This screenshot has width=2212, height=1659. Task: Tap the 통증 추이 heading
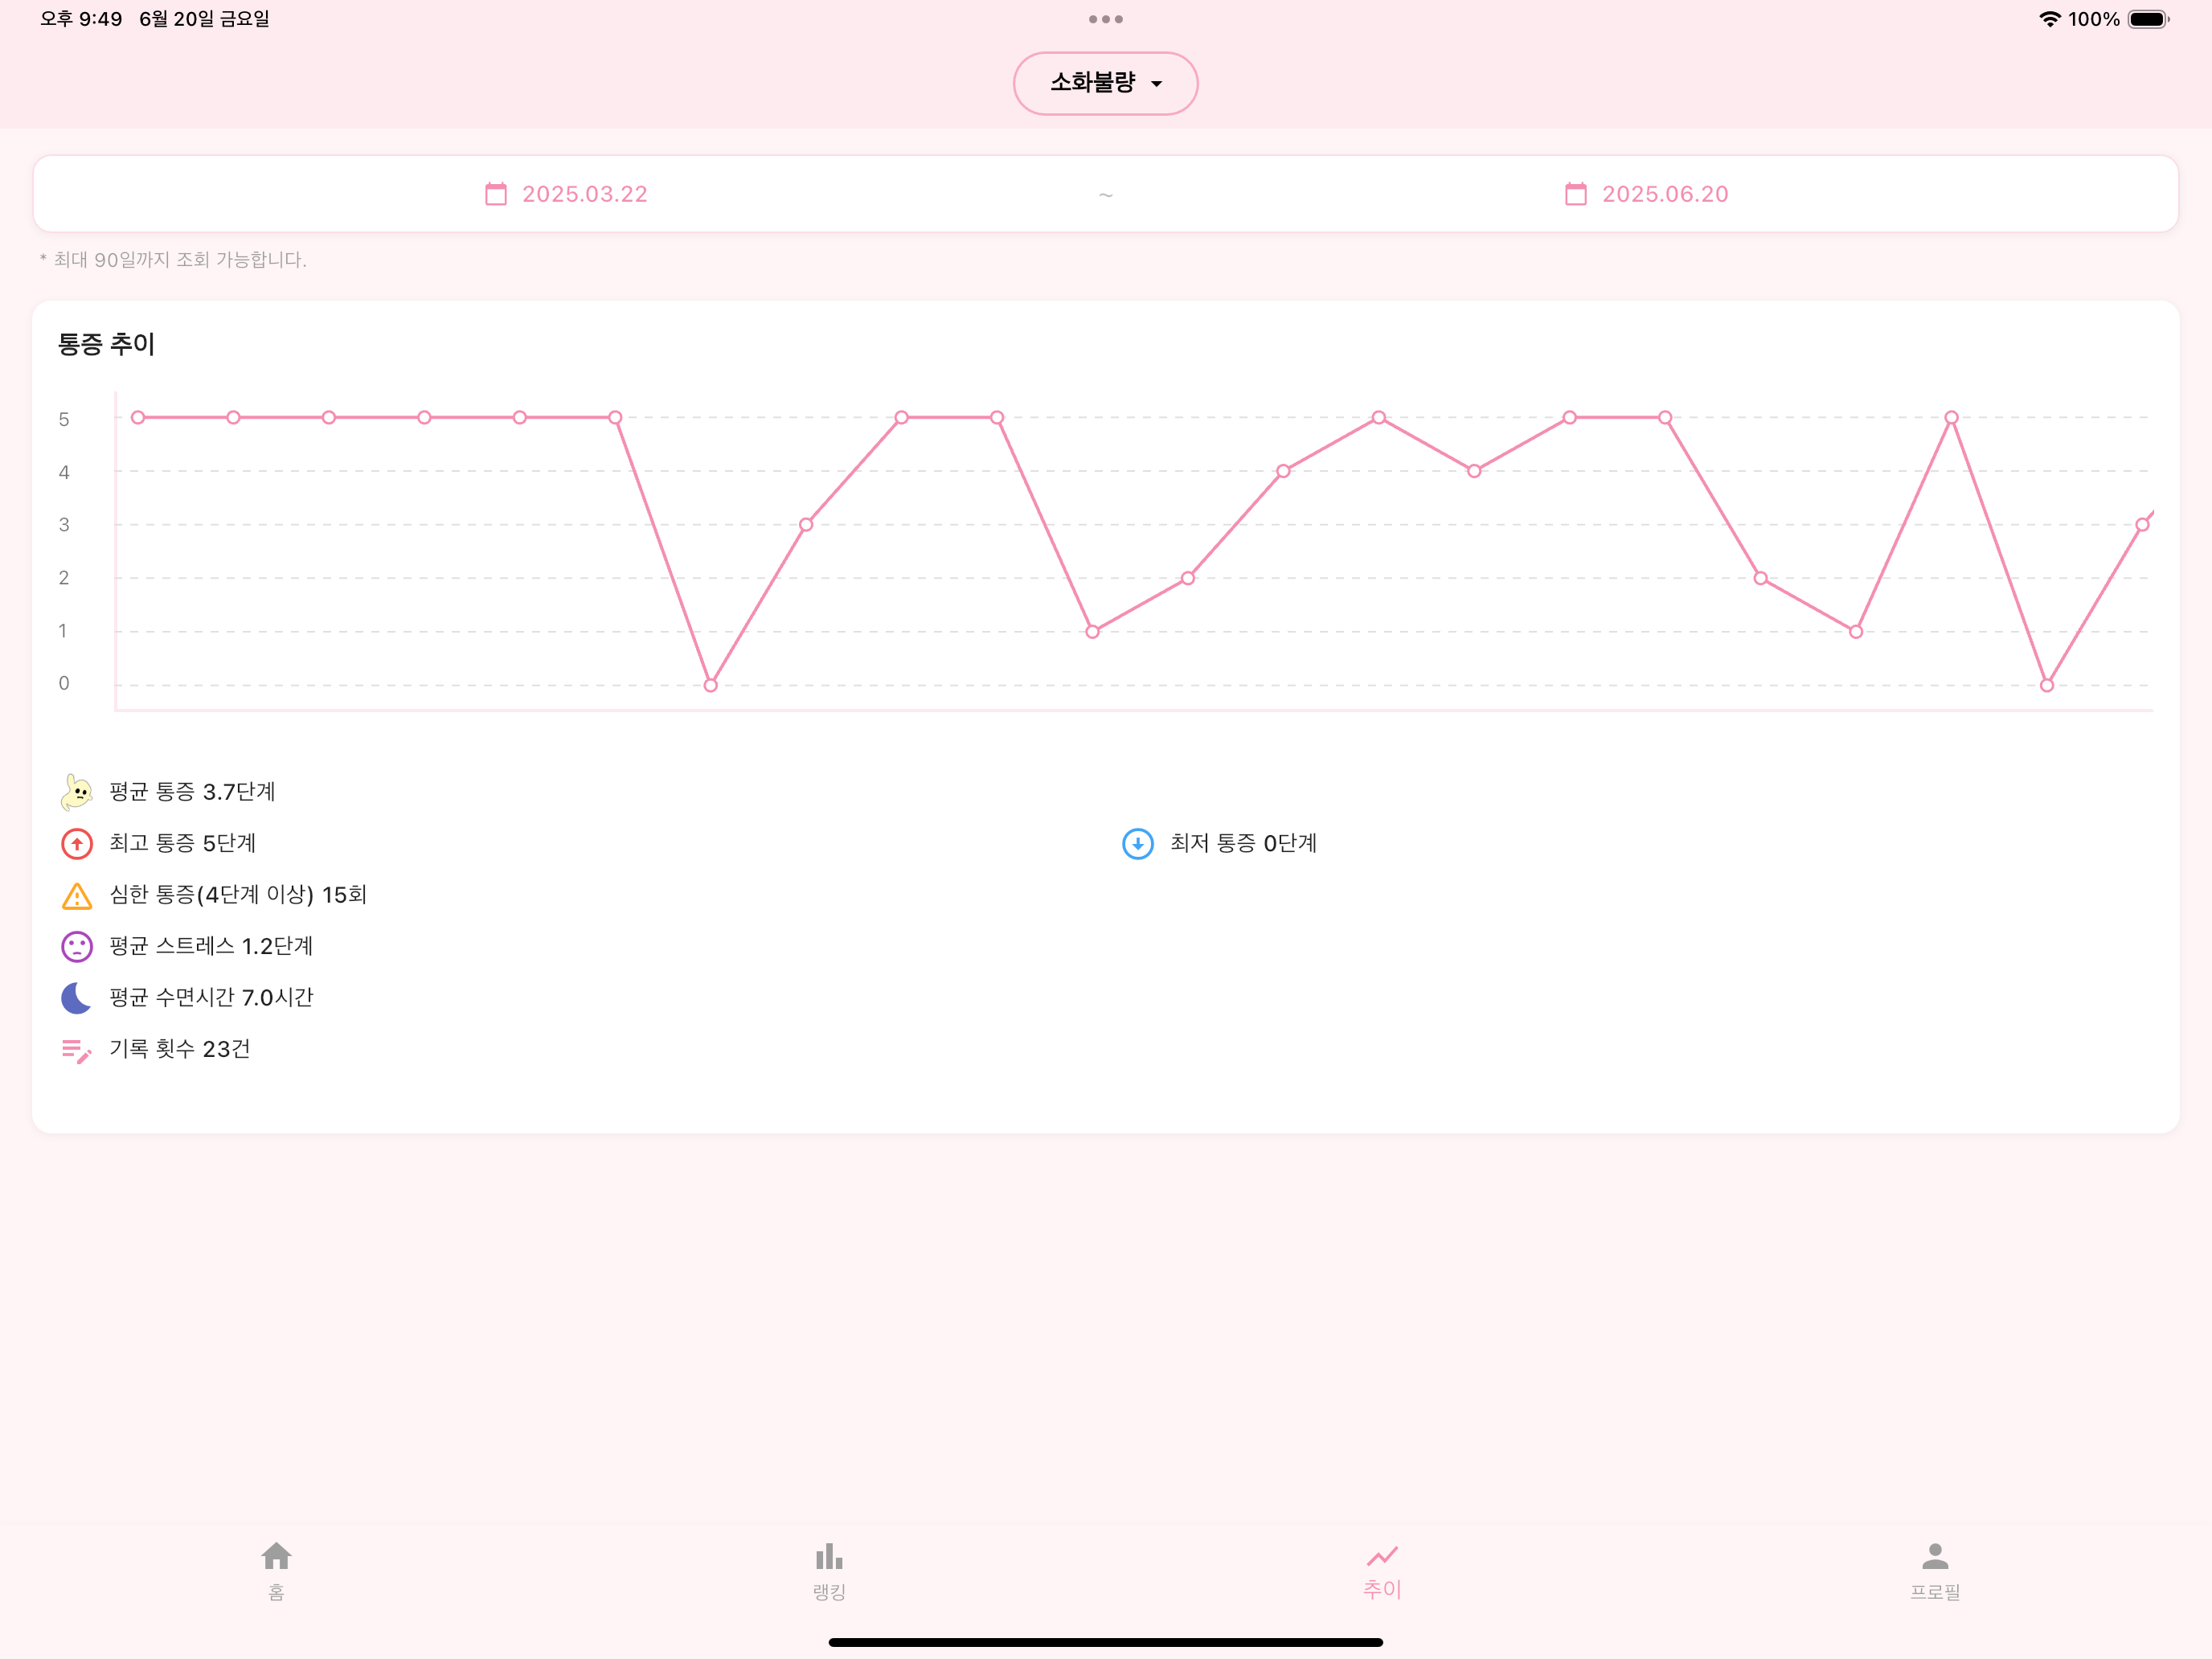[106, 344]
